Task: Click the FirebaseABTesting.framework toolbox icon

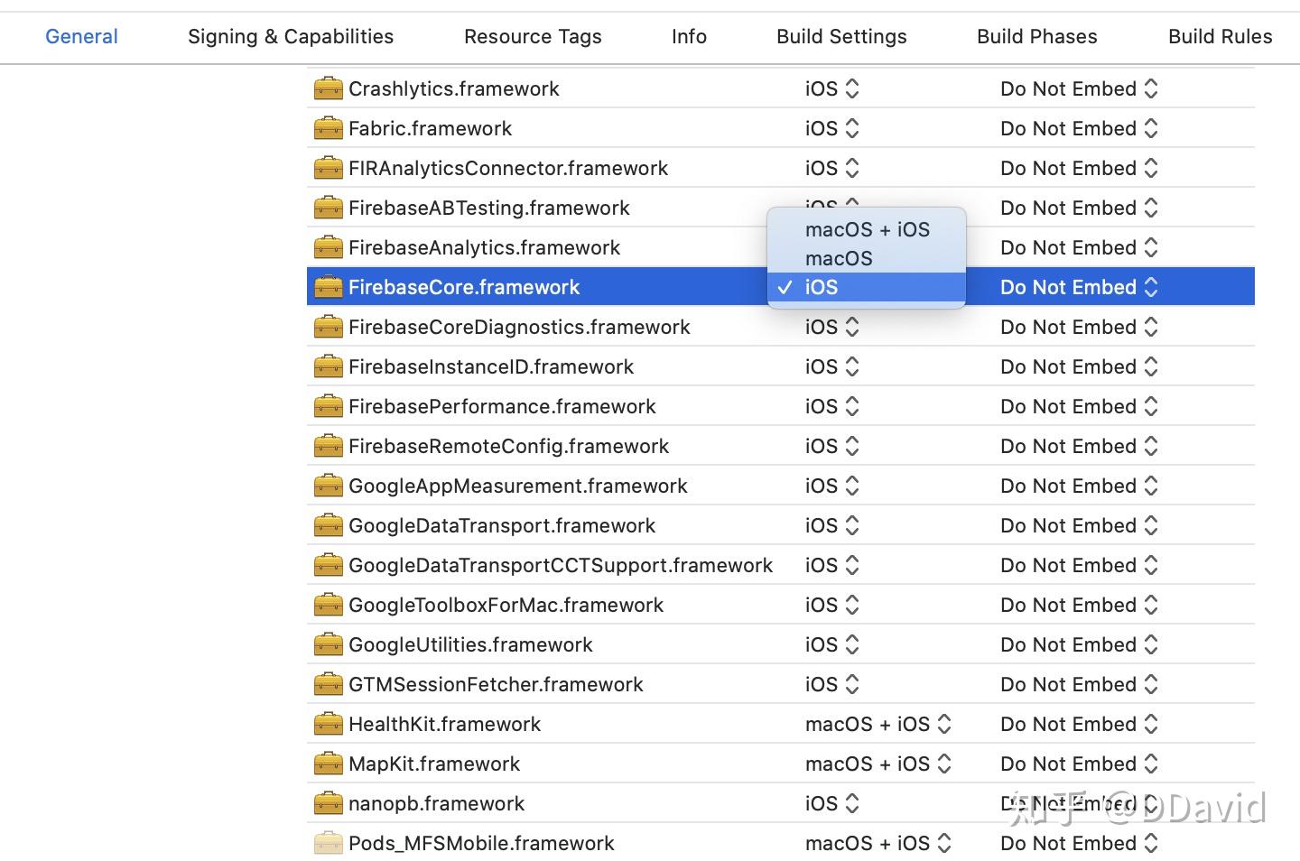Action: tap(328, 208)
